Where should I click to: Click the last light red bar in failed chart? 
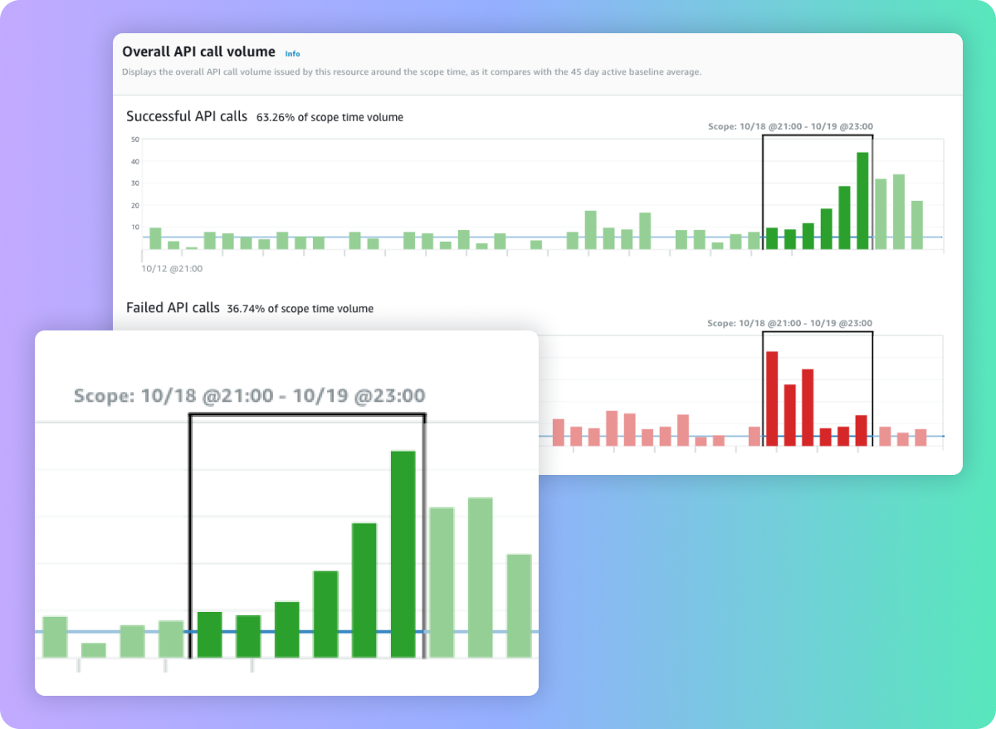coord(920,438)
